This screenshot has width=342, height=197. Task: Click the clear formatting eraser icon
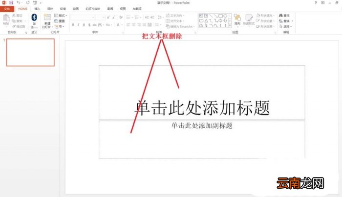click(x=121, y=18)
